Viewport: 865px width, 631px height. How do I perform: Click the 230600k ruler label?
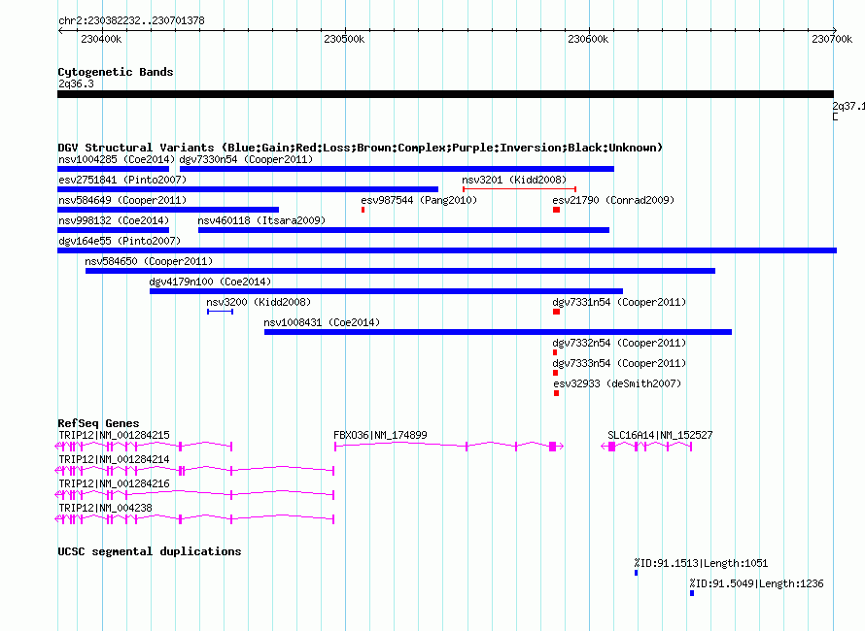[588, 39]
